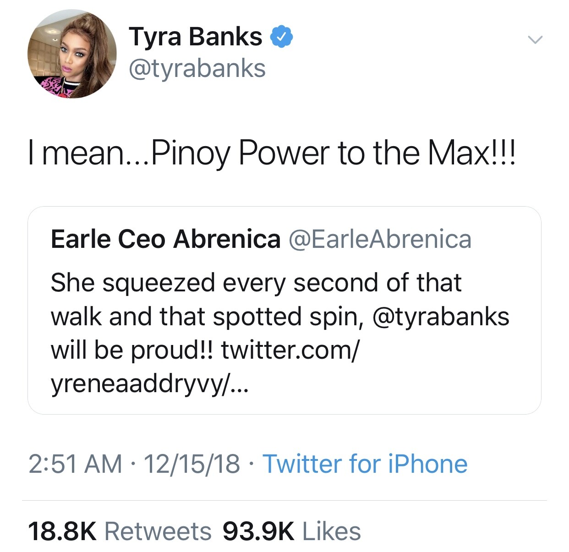This screenshot has height=552, width=569.
Task: Select the "She squeezed every second" line
Action: pyautogui.click(x=256, y=282)
